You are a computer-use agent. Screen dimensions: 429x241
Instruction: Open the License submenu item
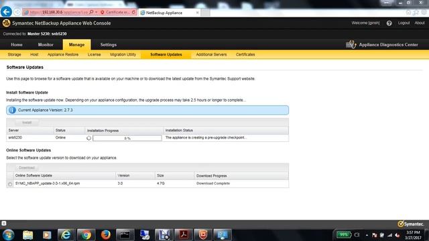(x=94, y=55)
